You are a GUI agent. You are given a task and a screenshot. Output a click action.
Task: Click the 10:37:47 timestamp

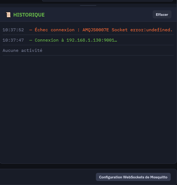[13, 40]
